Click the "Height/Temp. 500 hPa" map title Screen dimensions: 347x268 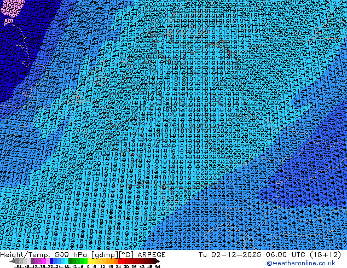(x=44, y=254)
